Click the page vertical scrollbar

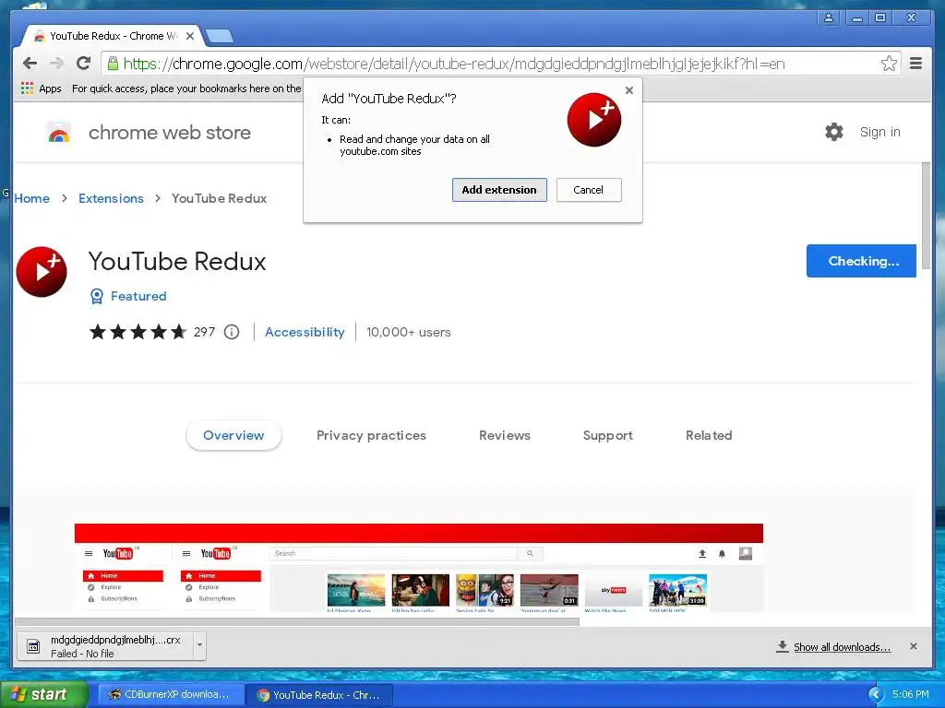927,217
